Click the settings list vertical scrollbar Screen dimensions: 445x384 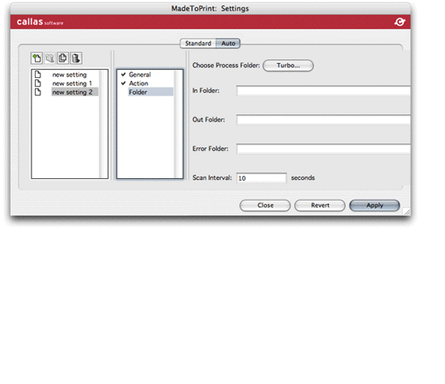click(104, 124)
